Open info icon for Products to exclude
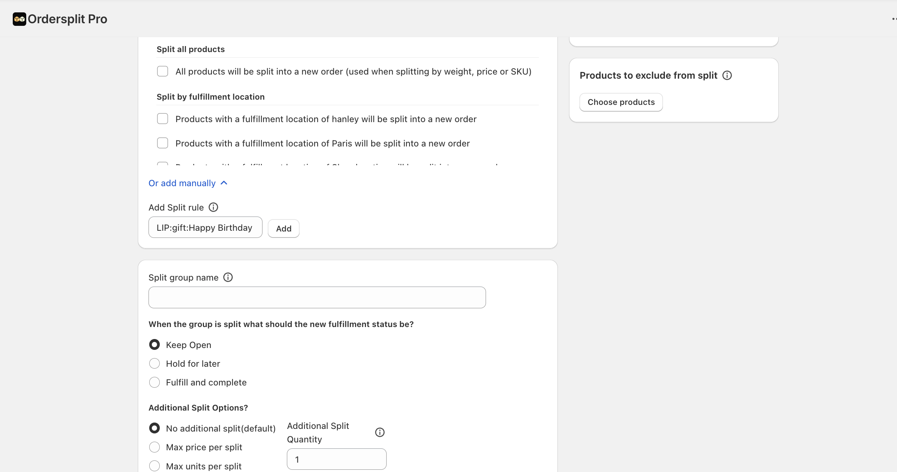Screen dimensions: 897x472 click(x=727, y=75)
